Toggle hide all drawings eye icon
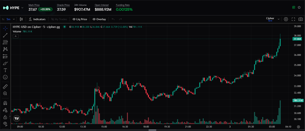The width and height of the screenshot is (305, 131). (x=5, y=124)
